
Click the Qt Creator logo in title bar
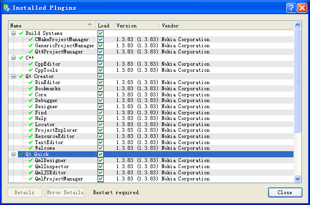pos(6,8)
